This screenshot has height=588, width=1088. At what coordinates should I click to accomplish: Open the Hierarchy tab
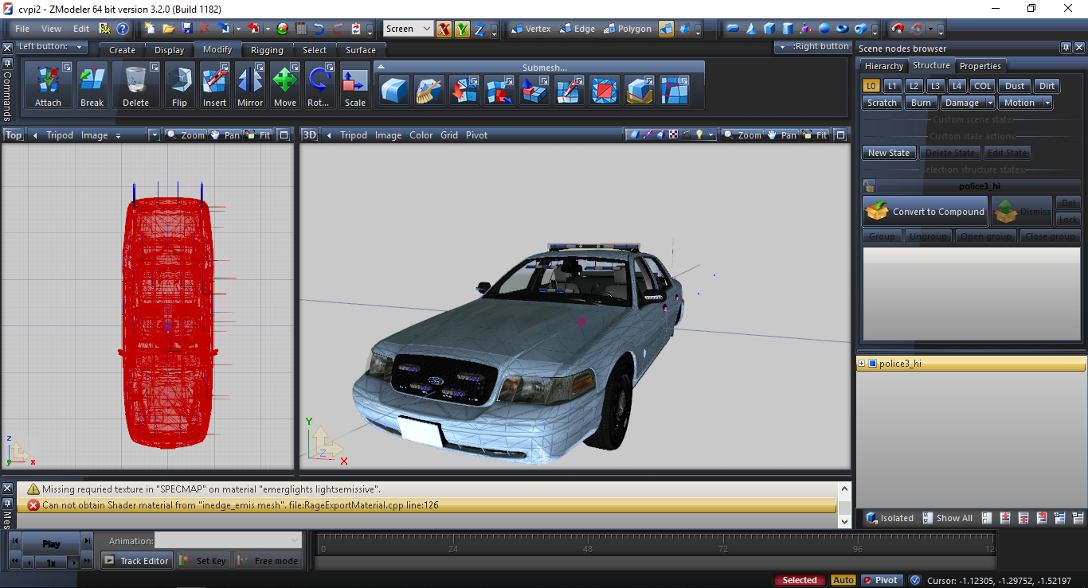coord(883,66)
